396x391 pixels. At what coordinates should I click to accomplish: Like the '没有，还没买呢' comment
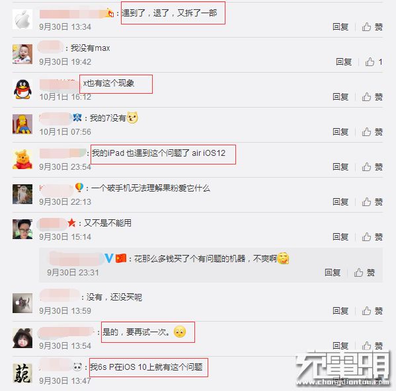[x=372, y=311]
